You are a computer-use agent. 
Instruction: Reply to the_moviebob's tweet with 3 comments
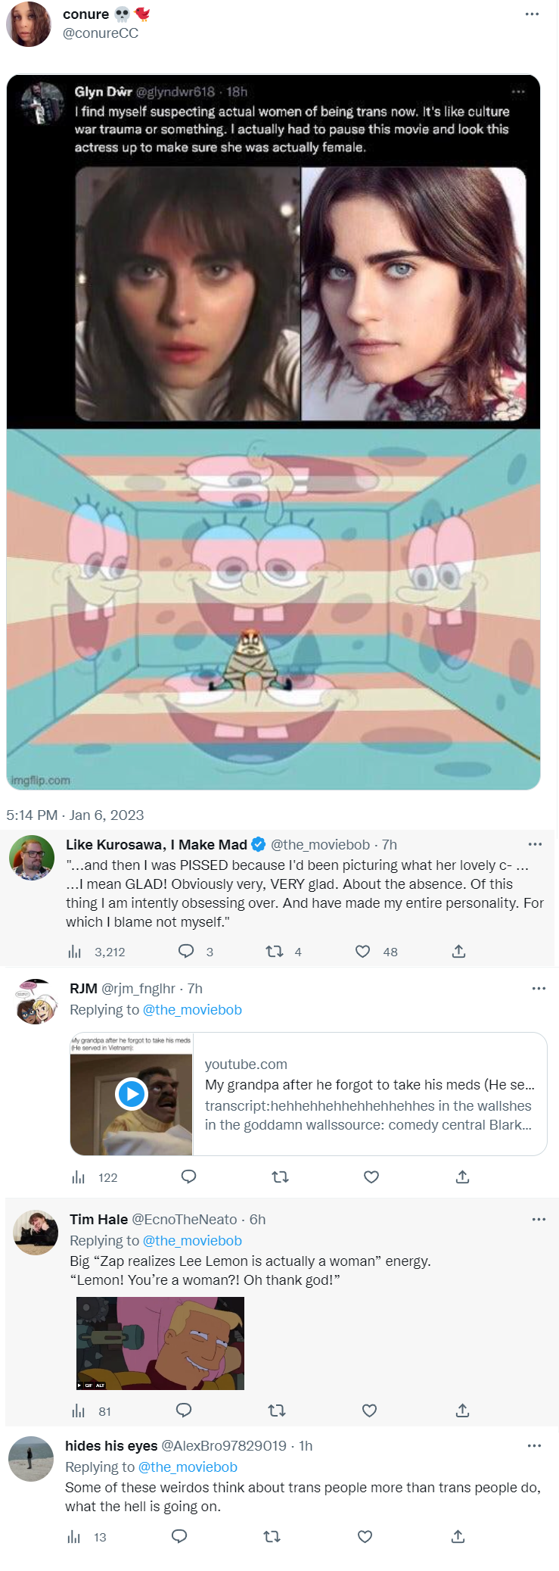point(186,951)
